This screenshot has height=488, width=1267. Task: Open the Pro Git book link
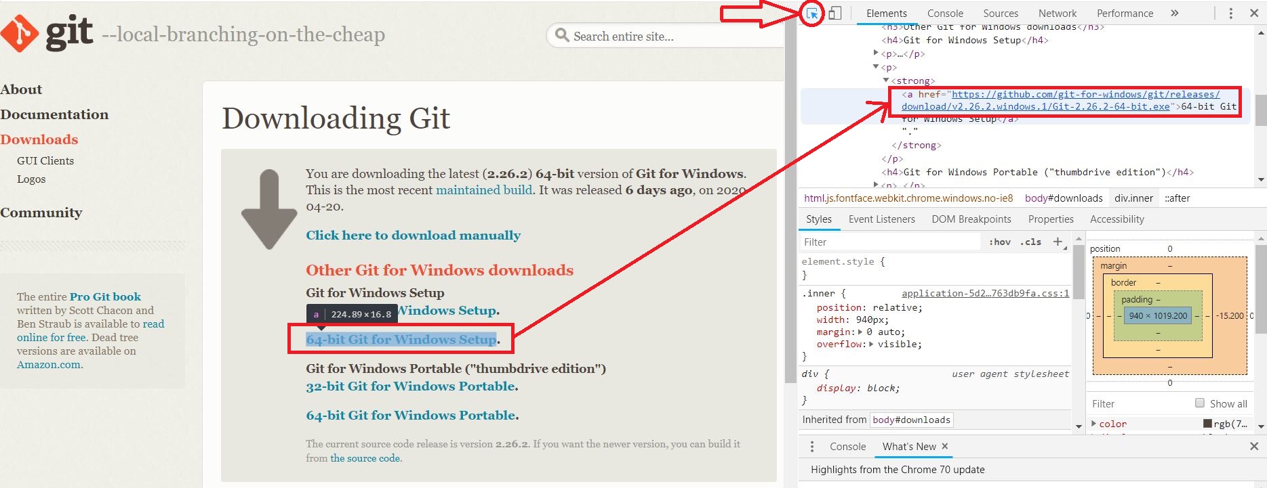point(105,296)
